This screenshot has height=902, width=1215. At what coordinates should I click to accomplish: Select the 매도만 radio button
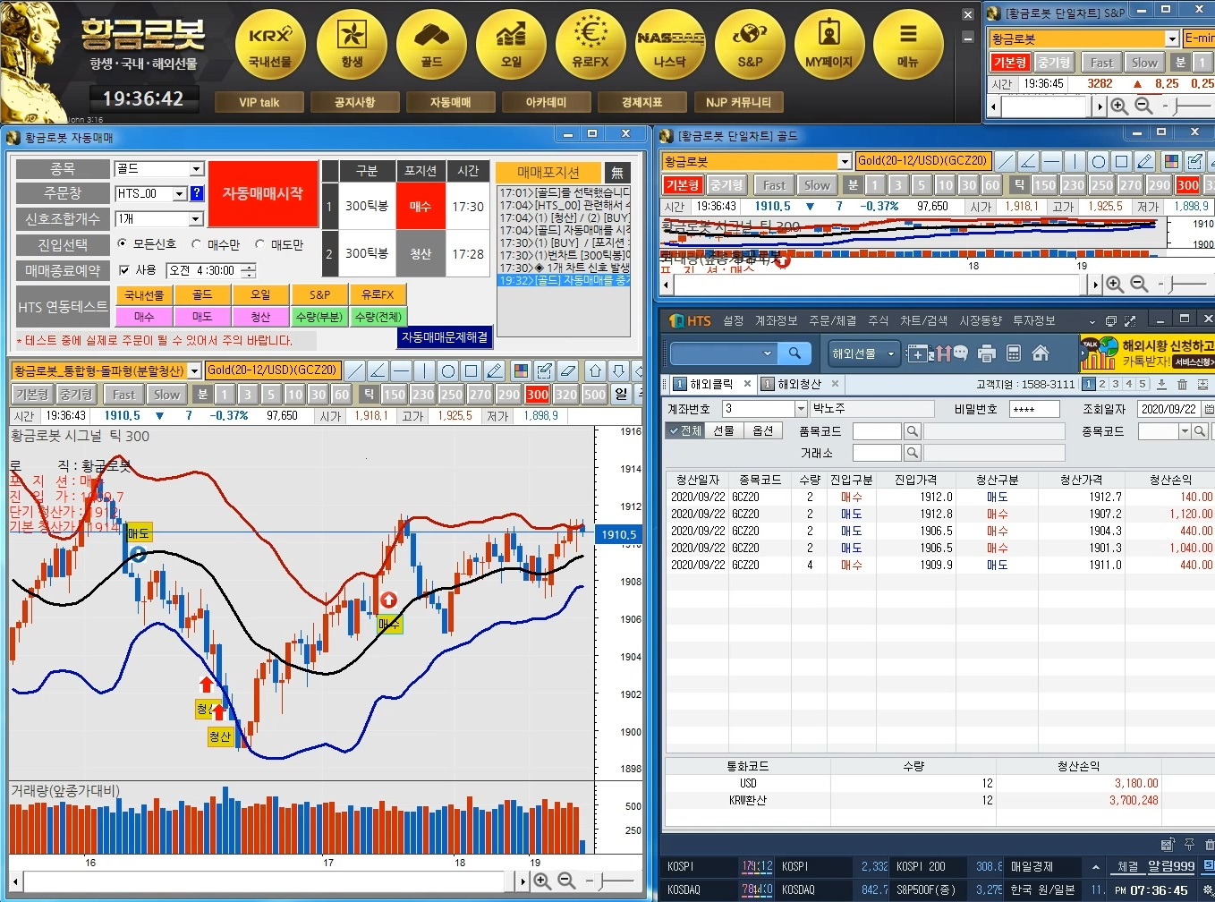click(x=260, y=244)
